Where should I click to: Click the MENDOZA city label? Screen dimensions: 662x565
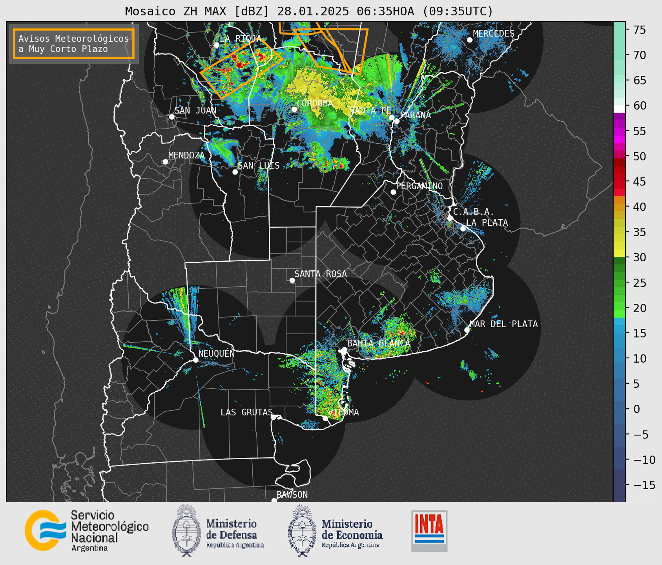click(x=186, y=155)
